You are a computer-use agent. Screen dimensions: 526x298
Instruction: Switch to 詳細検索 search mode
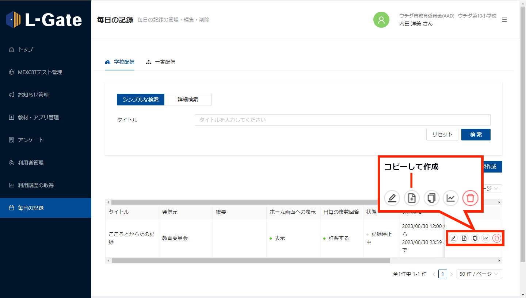(x=188, y=100)
